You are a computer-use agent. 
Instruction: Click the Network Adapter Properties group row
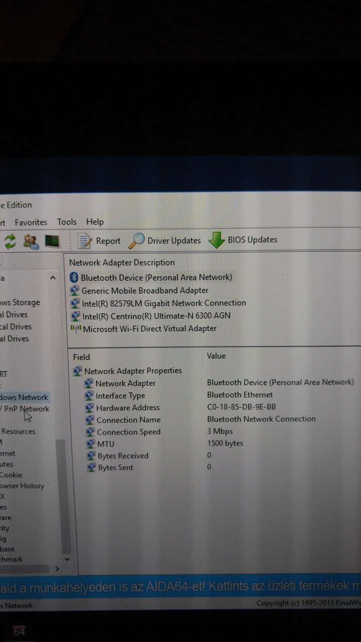pyautogui.click(x=127, y=371)
